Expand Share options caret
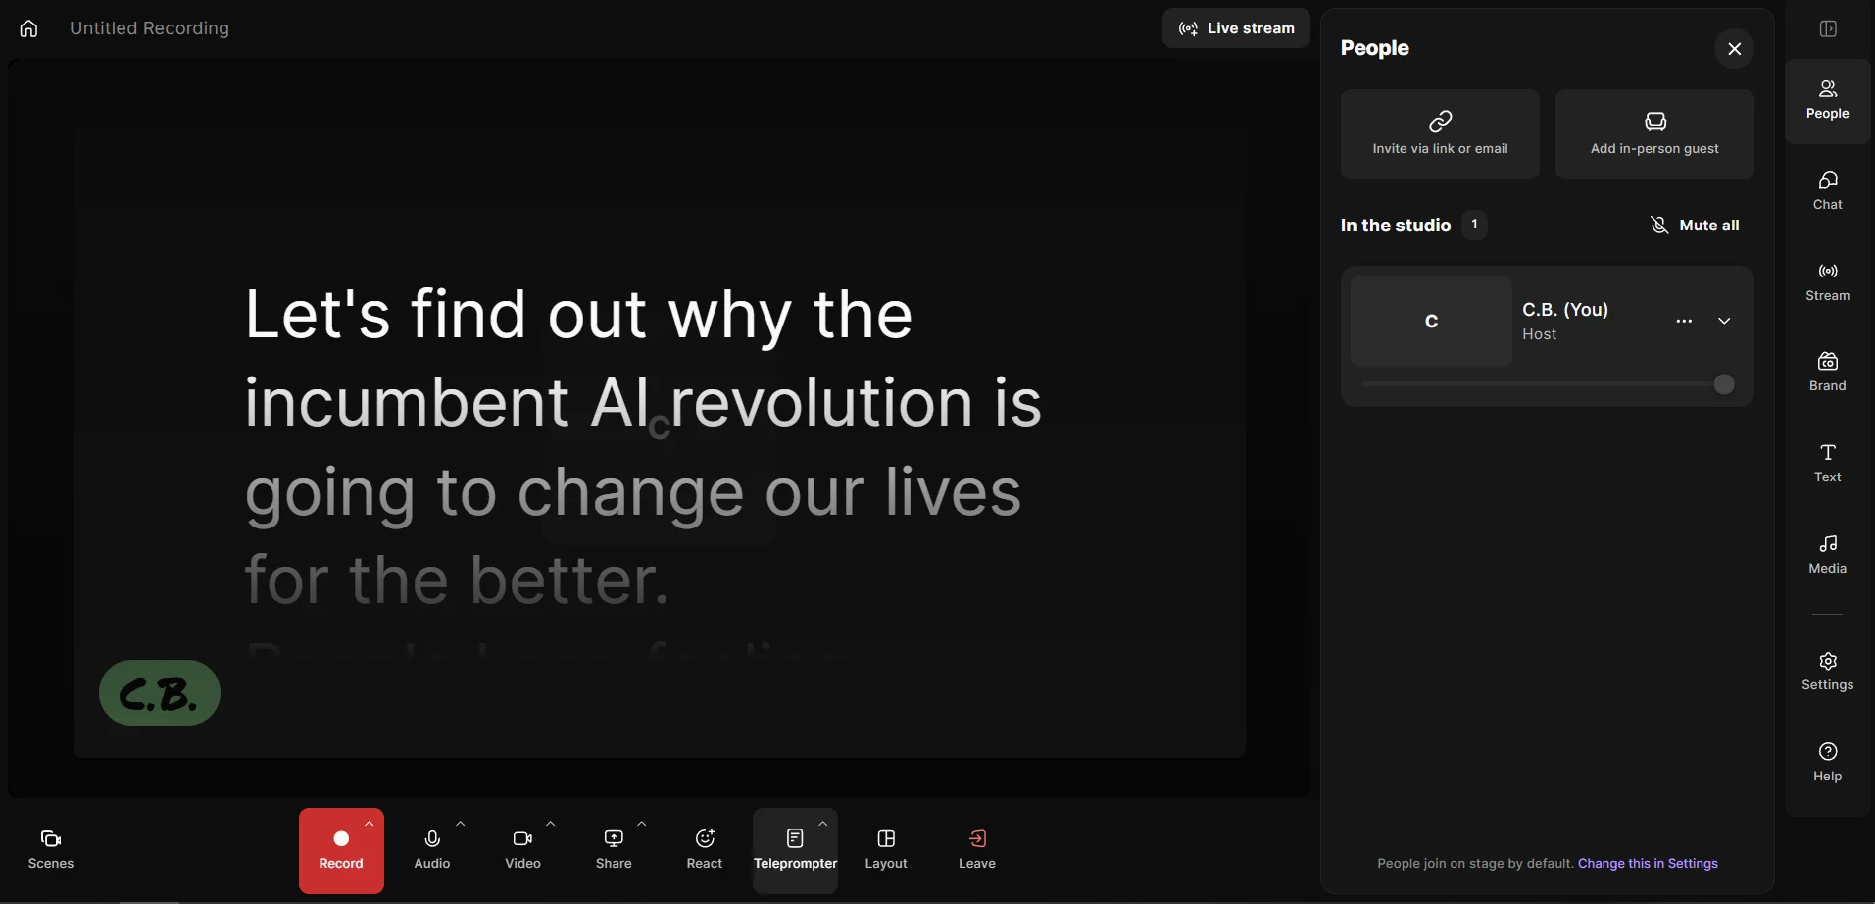Screen dimensions: 1875x904 click(642, 824)
